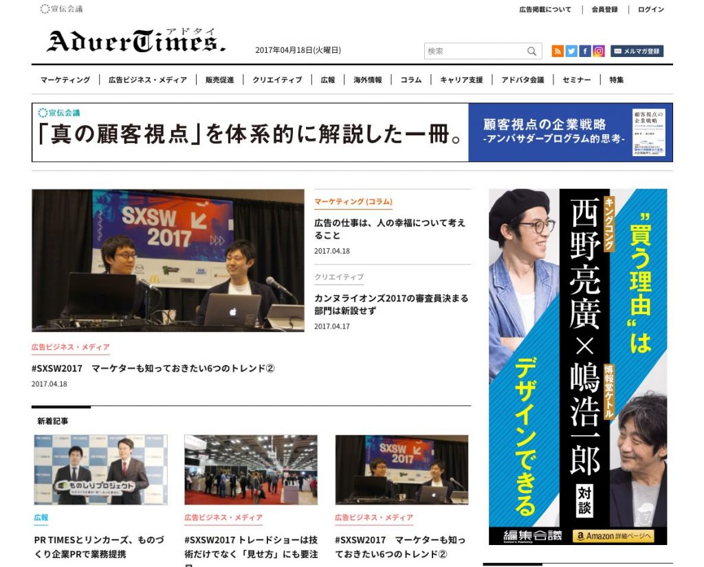Image resolution: width=704 pixels, height=567 pixels.
Task: Open the featured #SXSW2017 6つのトレンド② headline
Action: pyautogui.click(x=153, y=368)
